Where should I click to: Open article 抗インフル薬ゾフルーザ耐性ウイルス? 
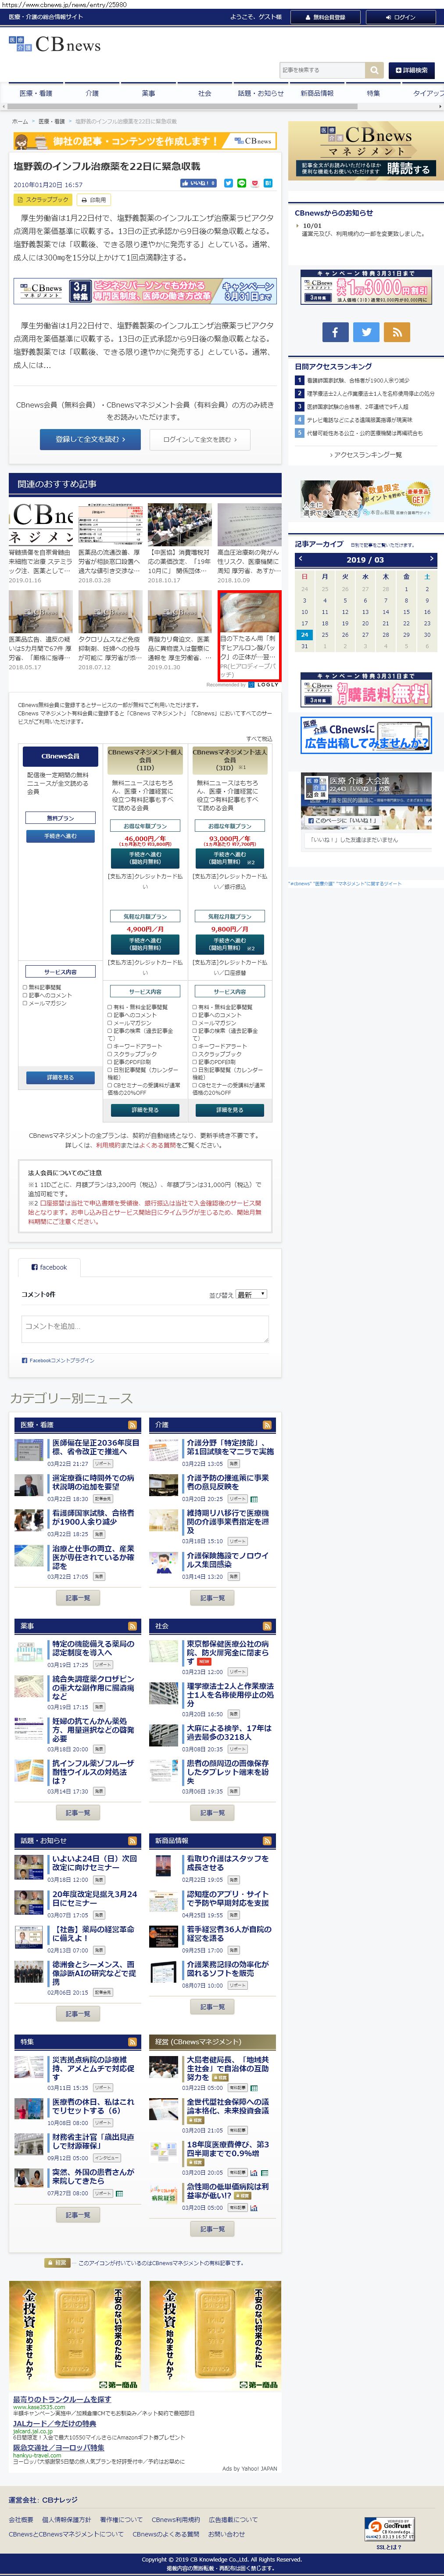pos(94,1771)
